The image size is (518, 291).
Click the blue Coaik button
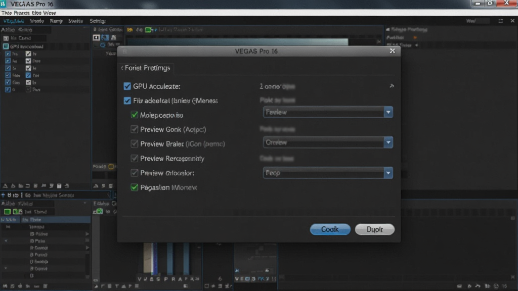pyautogui.click(x=330, y=229)
